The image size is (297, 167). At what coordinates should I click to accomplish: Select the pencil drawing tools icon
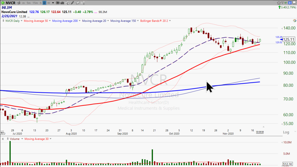click(72, 3)
